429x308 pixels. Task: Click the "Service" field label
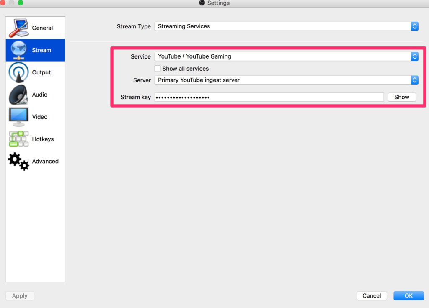(x=141, y=56)
